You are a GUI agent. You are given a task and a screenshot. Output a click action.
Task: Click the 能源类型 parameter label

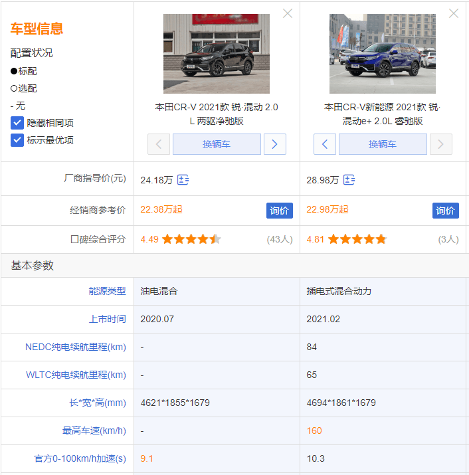107,291
